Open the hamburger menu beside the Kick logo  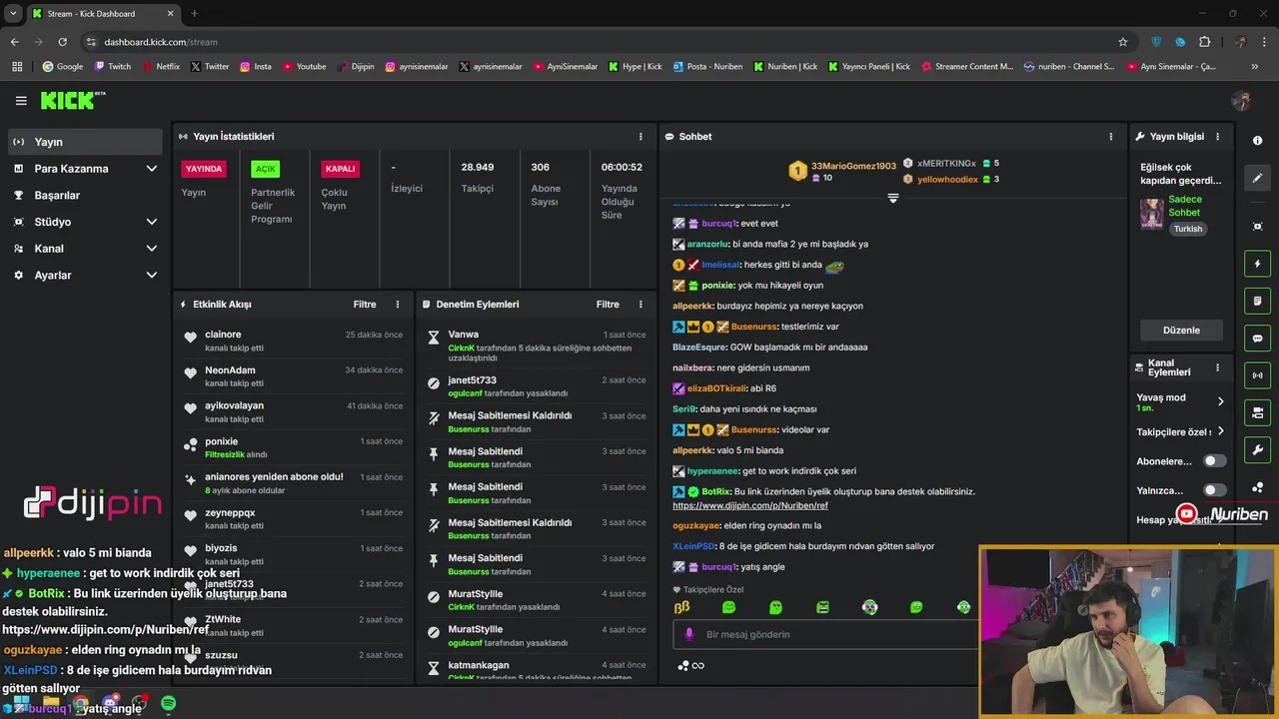pos(21,101)
